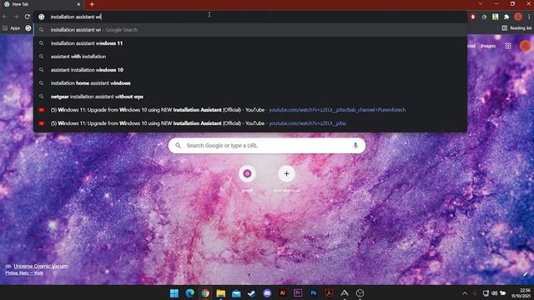This screenshot has width=534, height=300.
Task: Open the green recycle extension icon
Action: tap(484, 17)
